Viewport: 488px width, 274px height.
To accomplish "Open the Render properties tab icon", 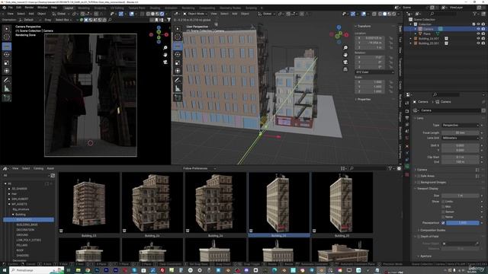I will (407, 111).
